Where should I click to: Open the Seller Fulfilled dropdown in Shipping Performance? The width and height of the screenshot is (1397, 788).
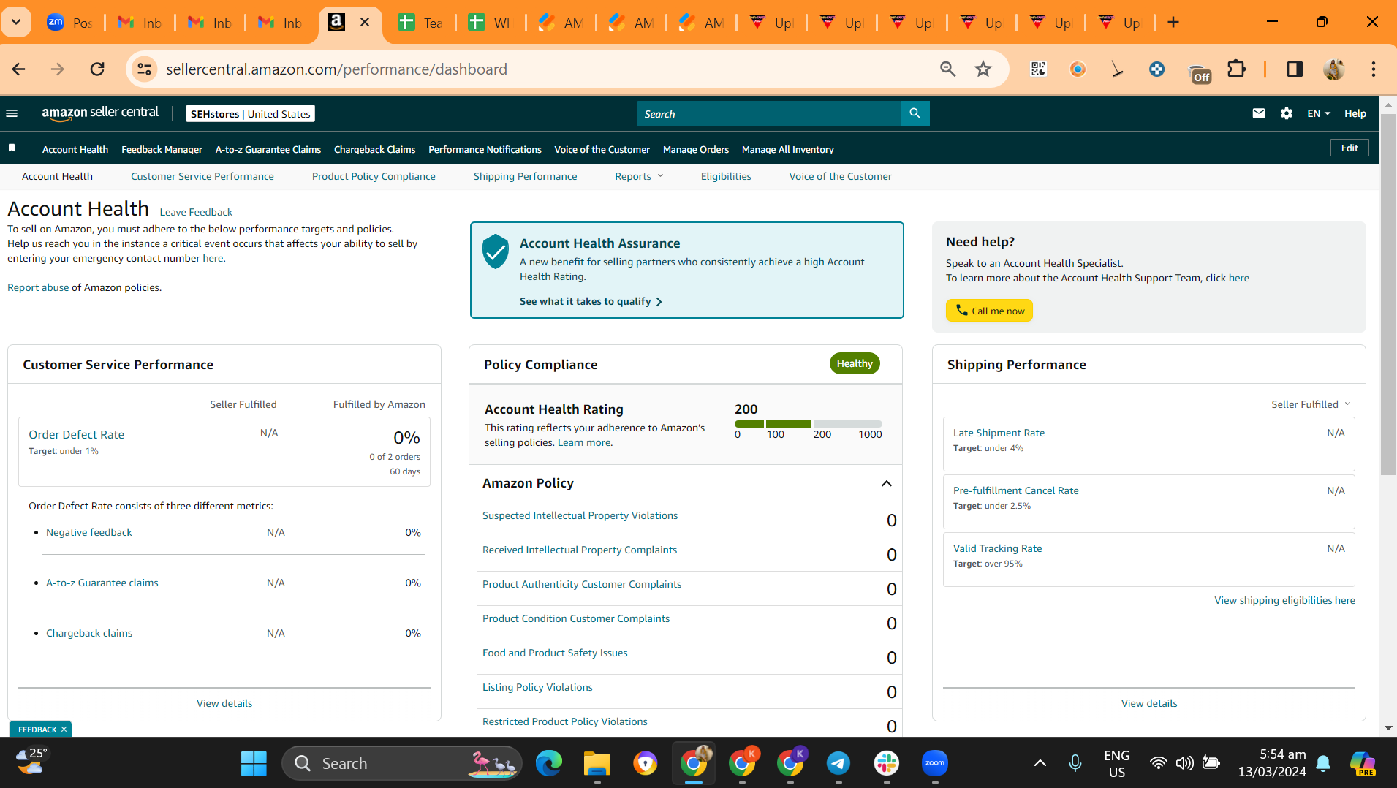[x=1311, y=404]
